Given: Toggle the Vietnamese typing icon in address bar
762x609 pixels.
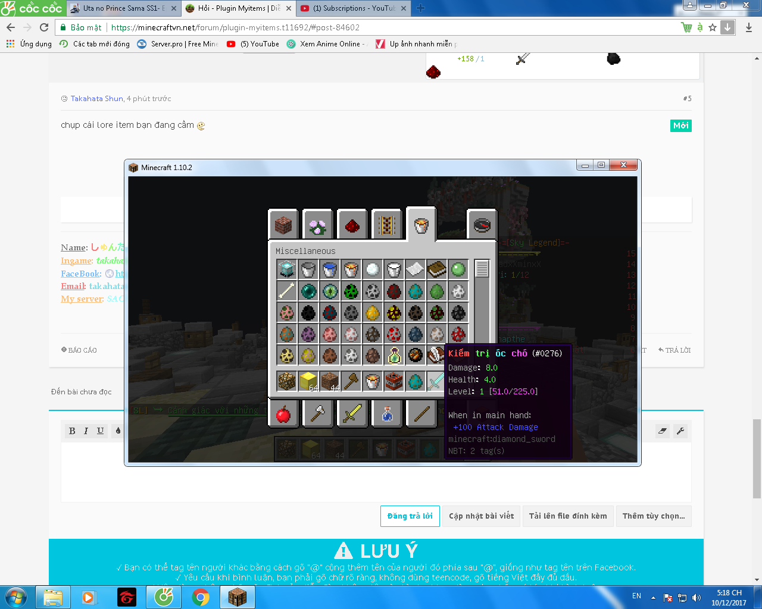Looking at the screenshot, I should point(700,27).
